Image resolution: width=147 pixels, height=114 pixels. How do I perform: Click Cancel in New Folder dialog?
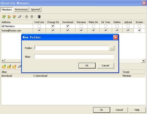(x=105, y=66)
